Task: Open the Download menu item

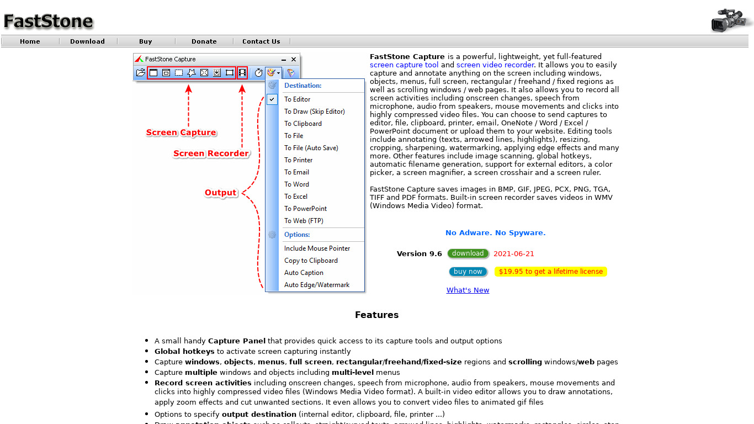Action: [x=87, y=41]
